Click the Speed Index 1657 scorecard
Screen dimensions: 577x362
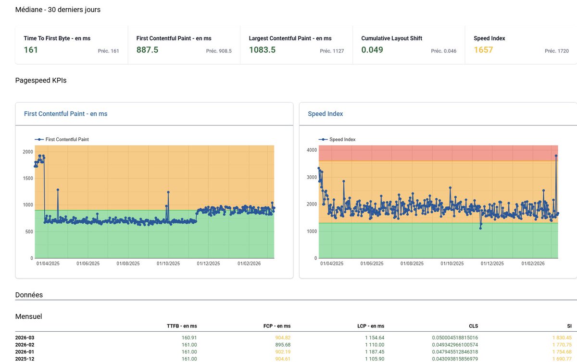(x=521, y=45)
